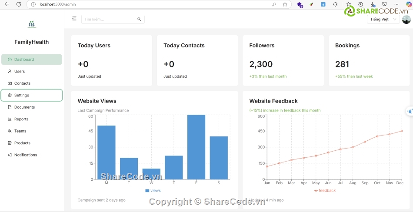
Task: Click the search magnifier icon
Action: coord(139,19)
